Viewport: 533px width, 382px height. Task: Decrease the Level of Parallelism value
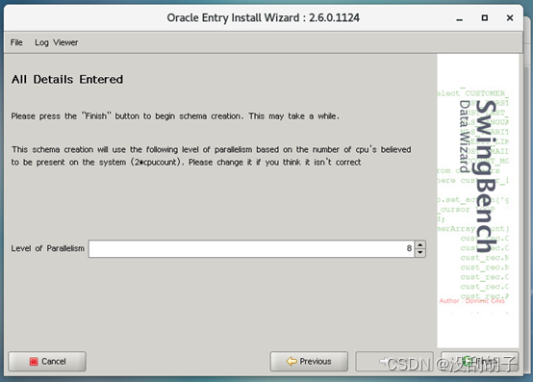click(x=420, y=252)
